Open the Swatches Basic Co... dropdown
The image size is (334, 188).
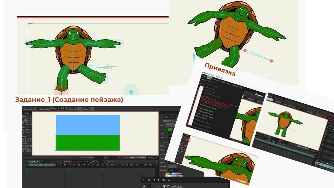174,171
